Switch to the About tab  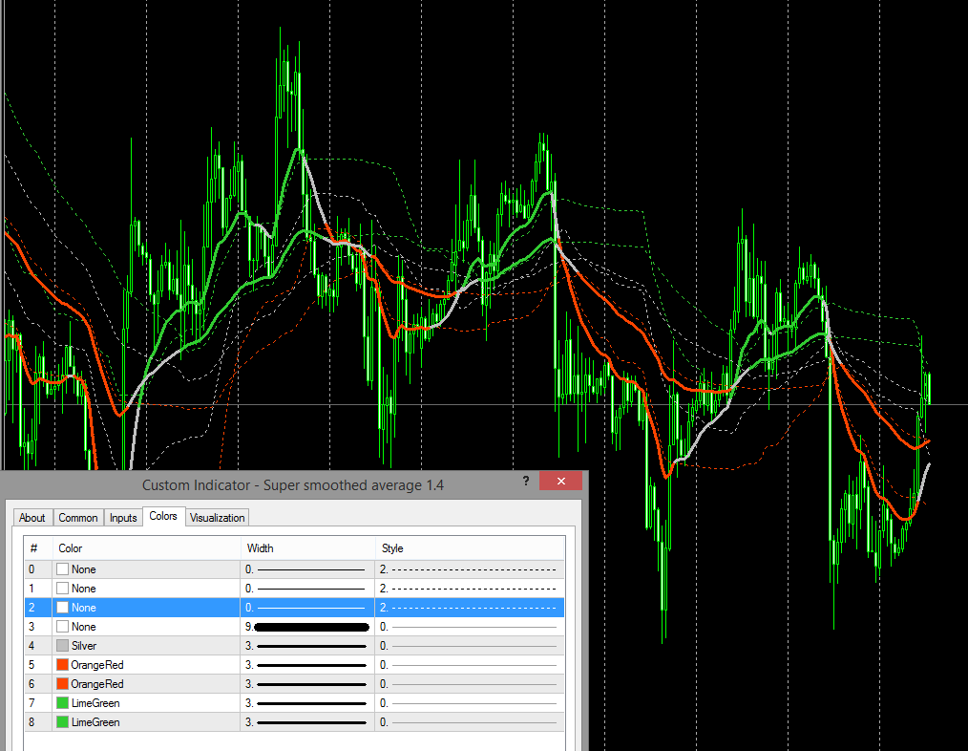(x=32, y=518)
